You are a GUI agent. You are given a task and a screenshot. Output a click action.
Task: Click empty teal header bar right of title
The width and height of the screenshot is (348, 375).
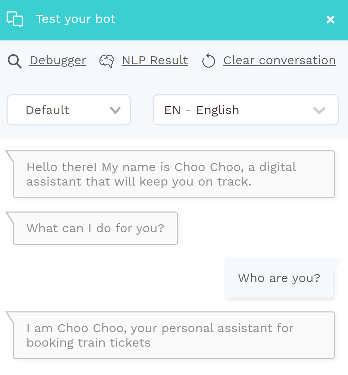220,20
